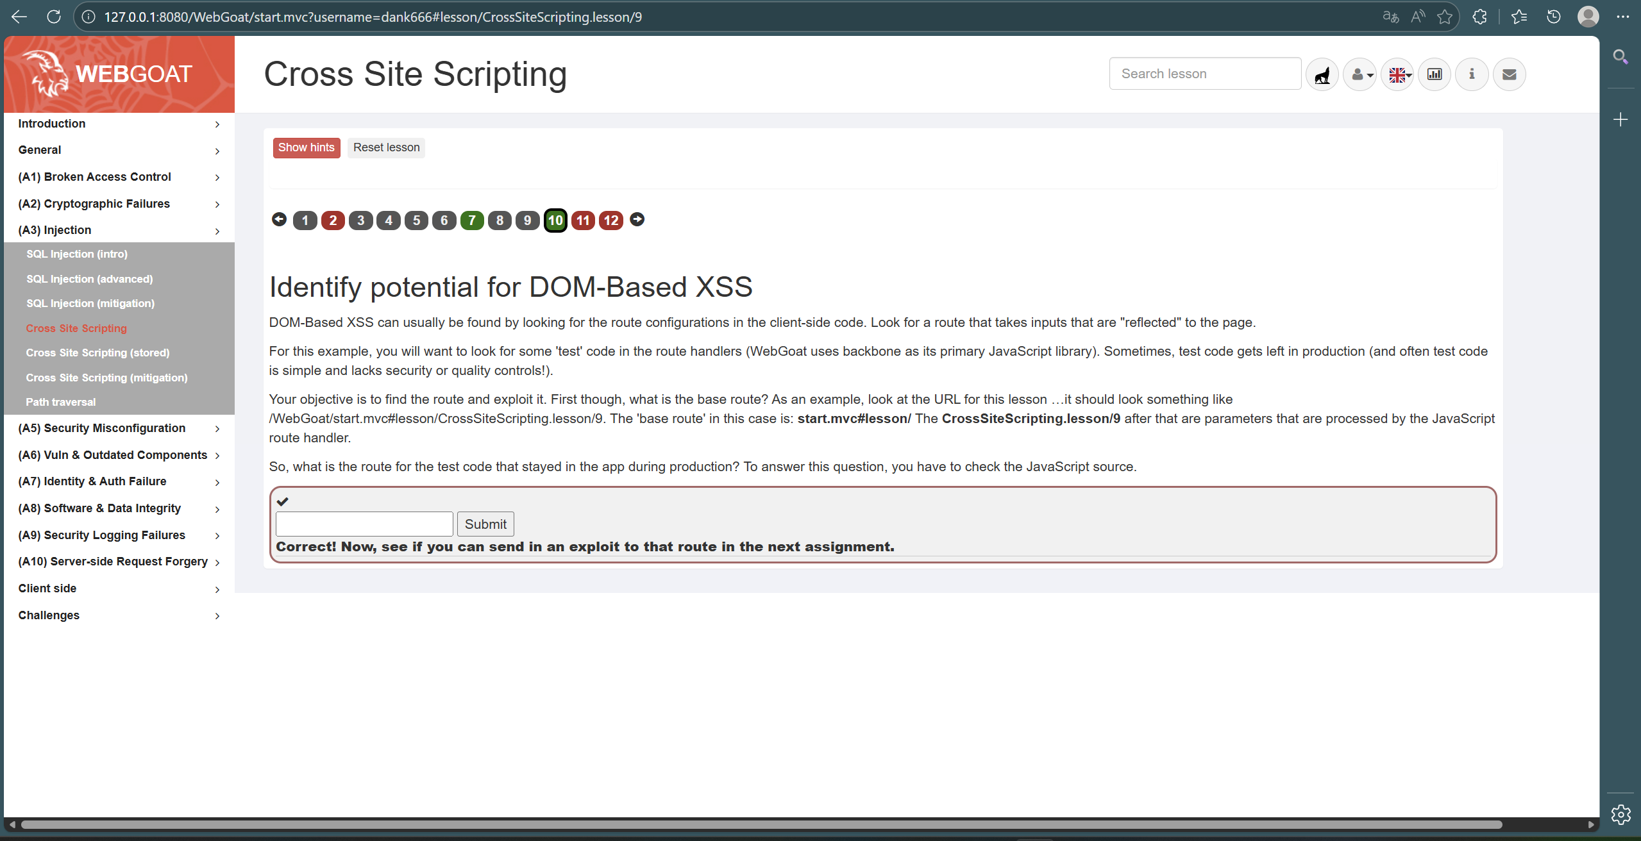Click the horizontal scrollbar at the bottom
Image resolution: width=1641 pixels, height=841 pixels.
tap(762, 824)
